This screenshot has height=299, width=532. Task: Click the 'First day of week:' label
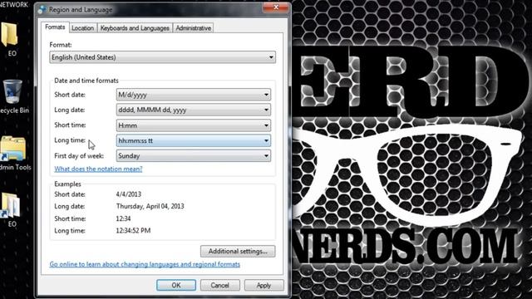tap(79, 156)
